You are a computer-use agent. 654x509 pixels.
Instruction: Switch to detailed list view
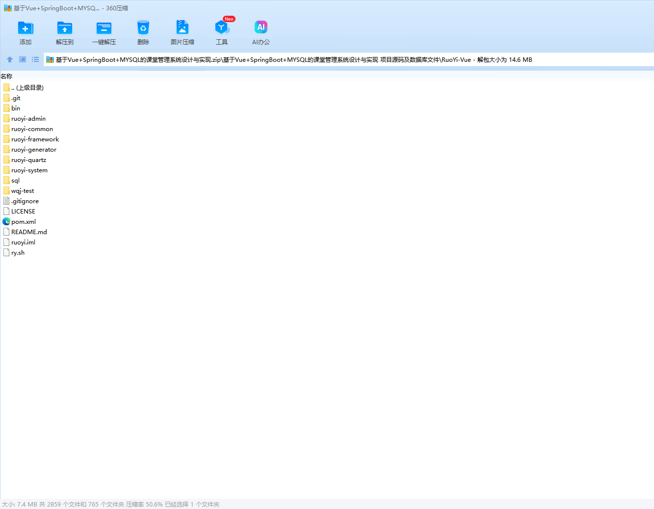pos(35,59)
